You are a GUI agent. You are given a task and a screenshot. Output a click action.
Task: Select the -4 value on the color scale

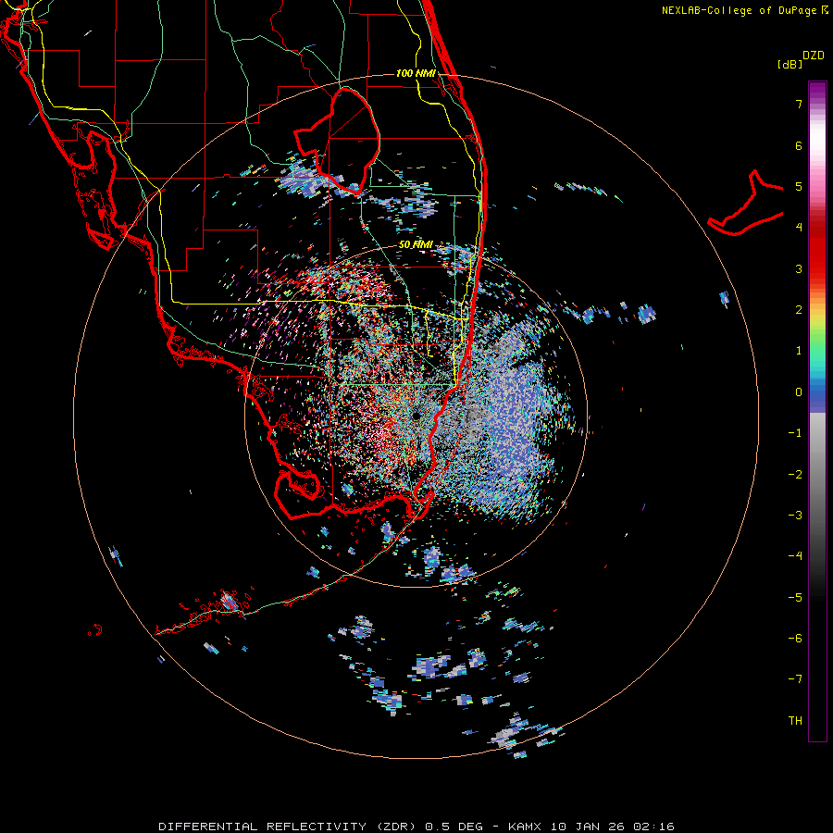point(795,556)
